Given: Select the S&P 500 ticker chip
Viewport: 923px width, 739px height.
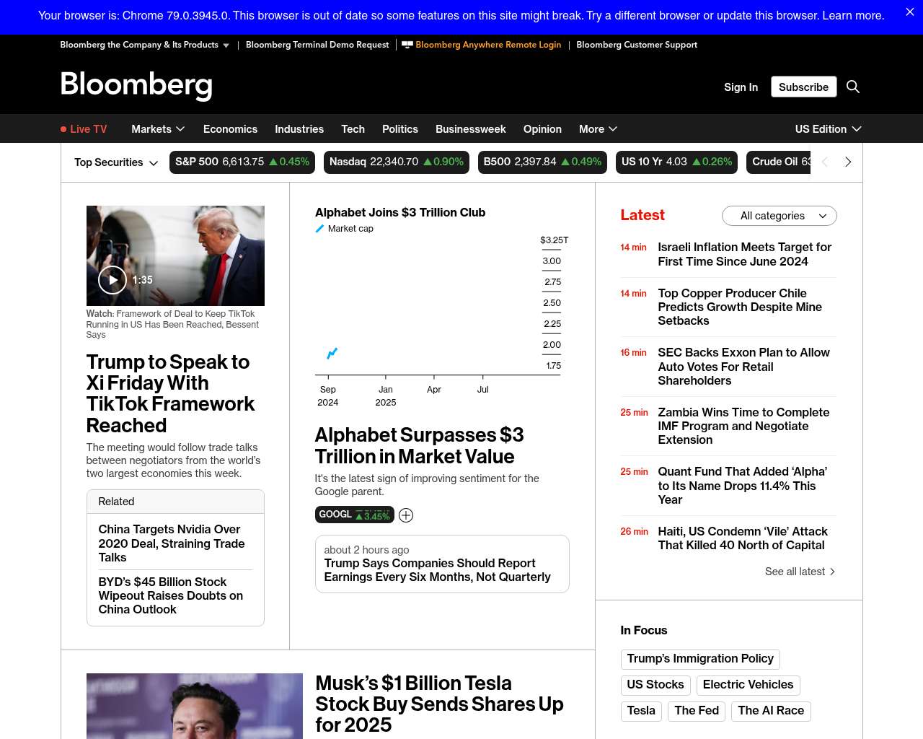Looking at the screenshot, I should pyautogui.click(x=242, y=162).
